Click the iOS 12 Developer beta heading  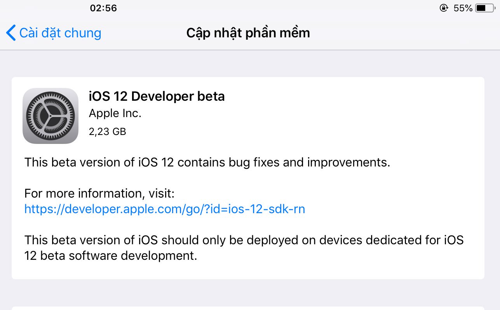(157, 96)
